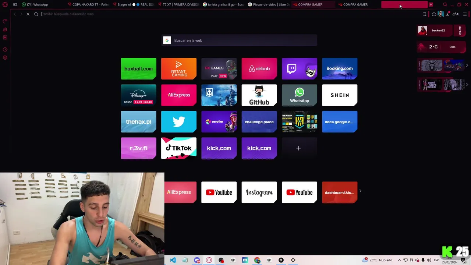Image resolution: width=471 pixels, height=265 pixels.
Task: Open the Disney+ speed dial tile
Action: coord(138,95)
